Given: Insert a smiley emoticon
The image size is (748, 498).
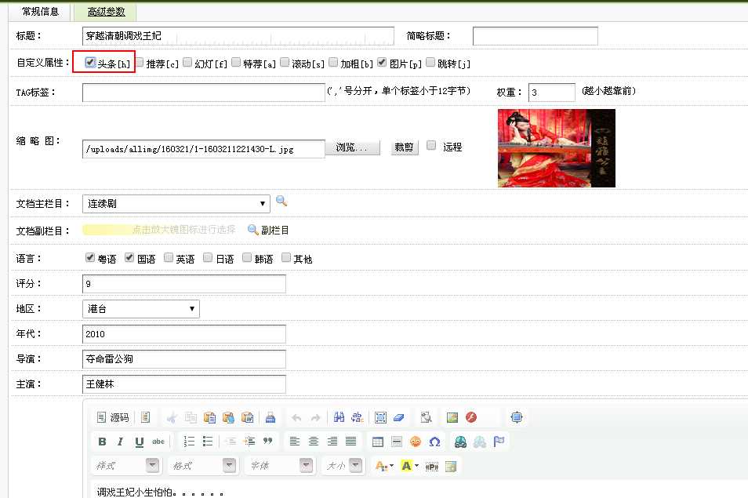Looking at the screenshot, I should pyautogui.click(x=416, y=442).
